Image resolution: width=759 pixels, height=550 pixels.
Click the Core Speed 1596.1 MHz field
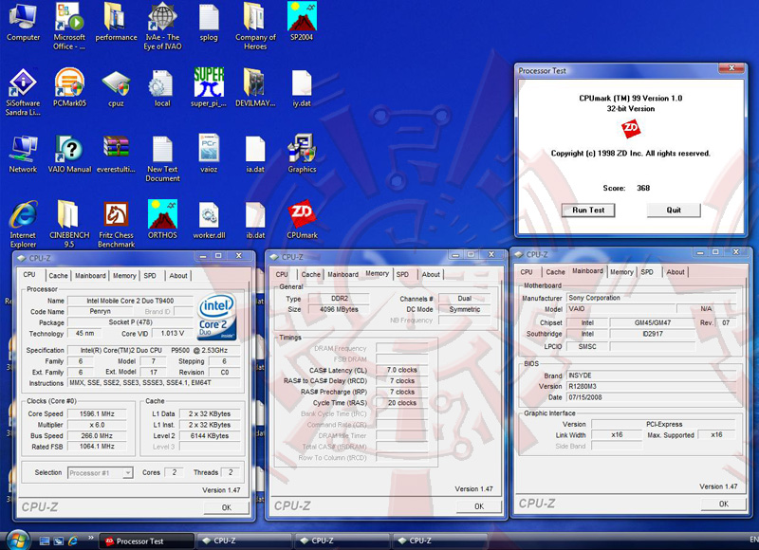pos(98,413)
